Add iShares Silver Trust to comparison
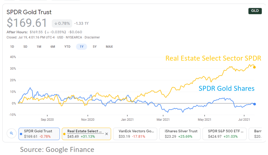 pyautogui.click(x=180, y=134)
